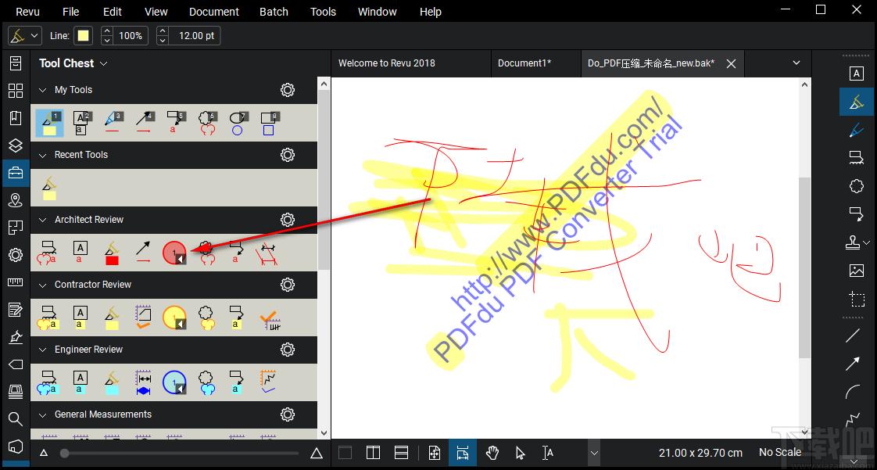Open Tool Chest panel dropdown
The image size is (877, 470).
103,64
